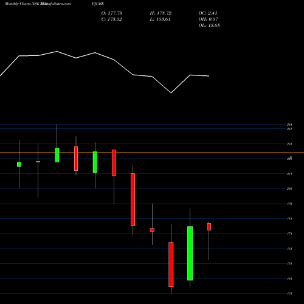Click the 244 price axis label
Screen dimensions: 304x304
(289, 125)
